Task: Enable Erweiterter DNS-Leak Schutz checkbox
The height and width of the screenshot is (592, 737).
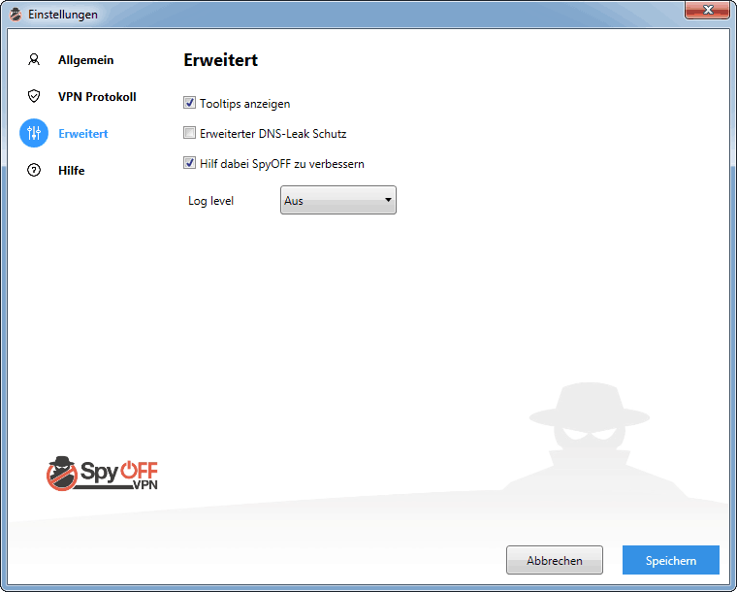Action: [189, 133]
